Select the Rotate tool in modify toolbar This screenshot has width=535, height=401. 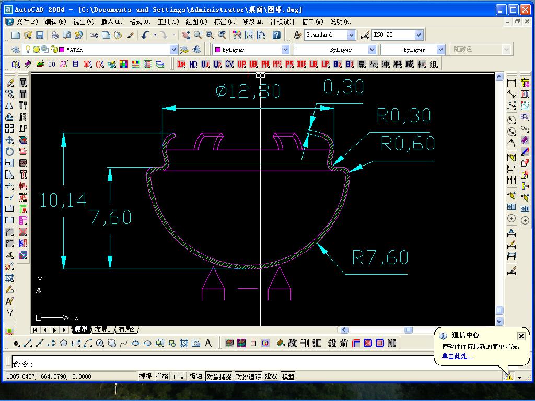(x=9, y=151)
